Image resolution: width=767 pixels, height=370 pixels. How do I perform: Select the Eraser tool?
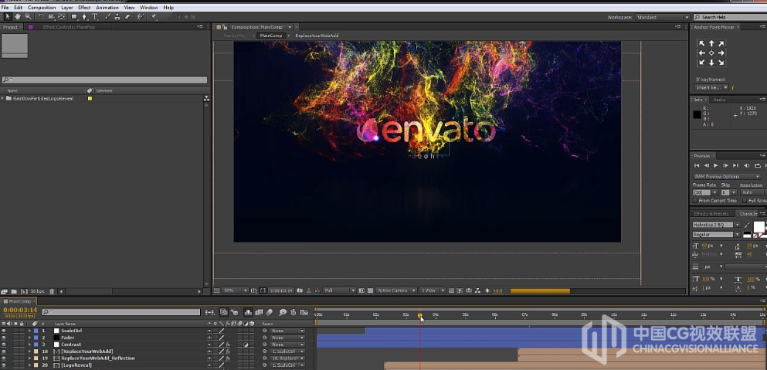(x=127, y=17)
